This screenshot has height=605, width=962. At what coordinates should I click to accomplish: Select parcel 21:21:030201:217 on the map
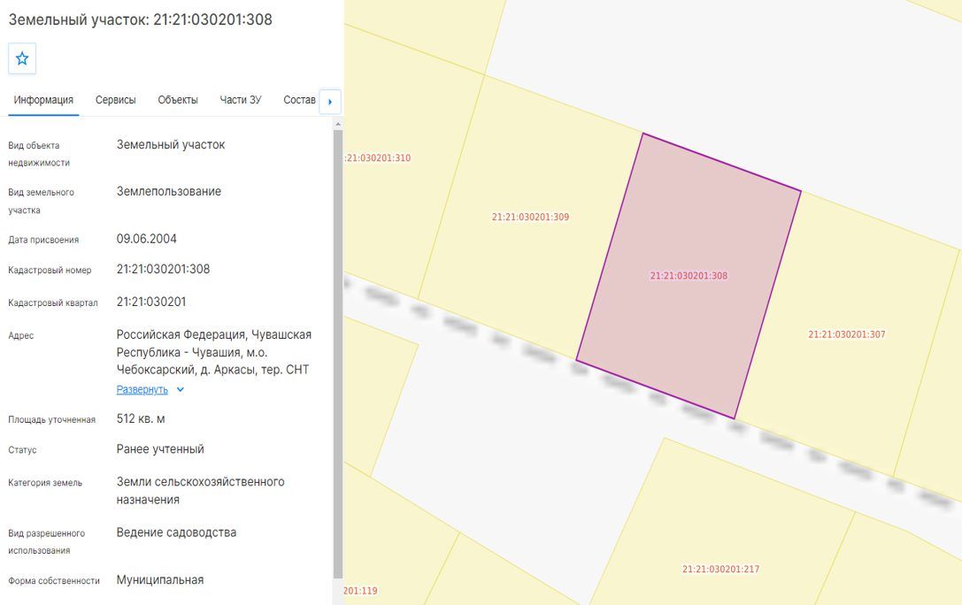point(721,570)
